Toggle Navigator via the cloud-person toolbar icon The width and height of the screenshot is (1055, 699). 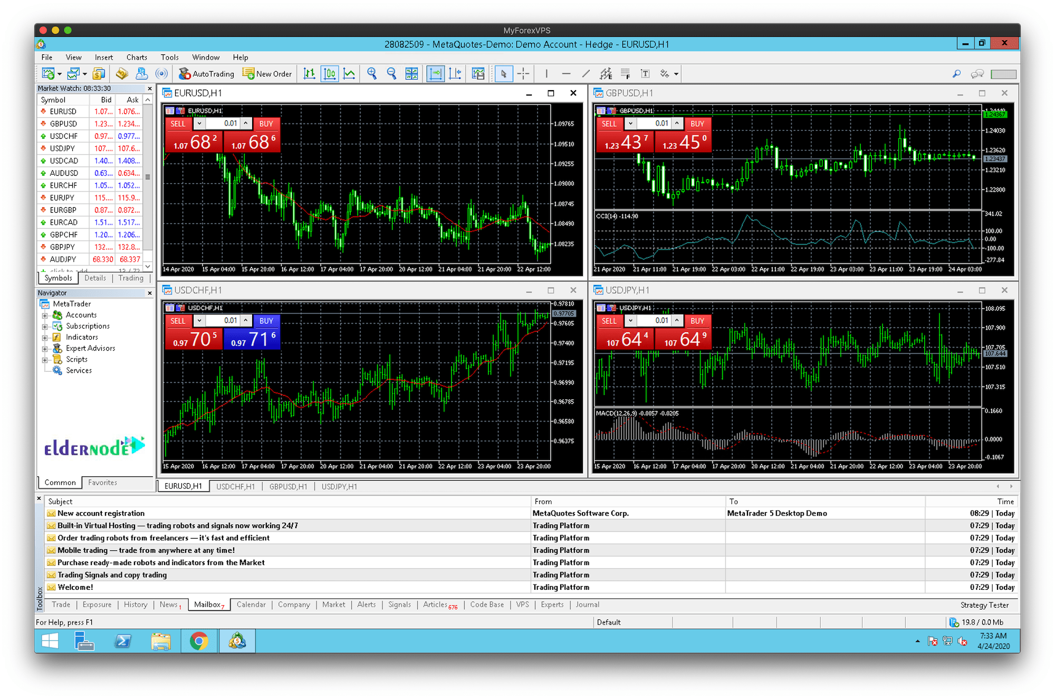click(x=141, y=74)
